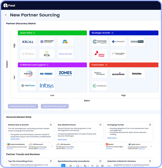Show info for Quick Wins quadrant
The image size is (162, 168).
click(x=34, y=33)
